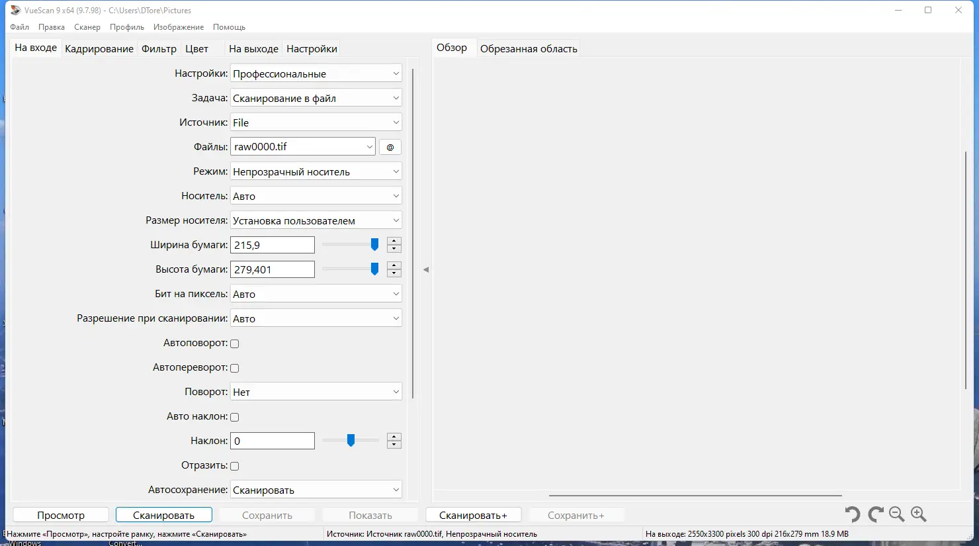Viewport: 979px width, 546px height.
Task: Click the settings panel vertical scrollbar
Action: (x=413, y=233)
